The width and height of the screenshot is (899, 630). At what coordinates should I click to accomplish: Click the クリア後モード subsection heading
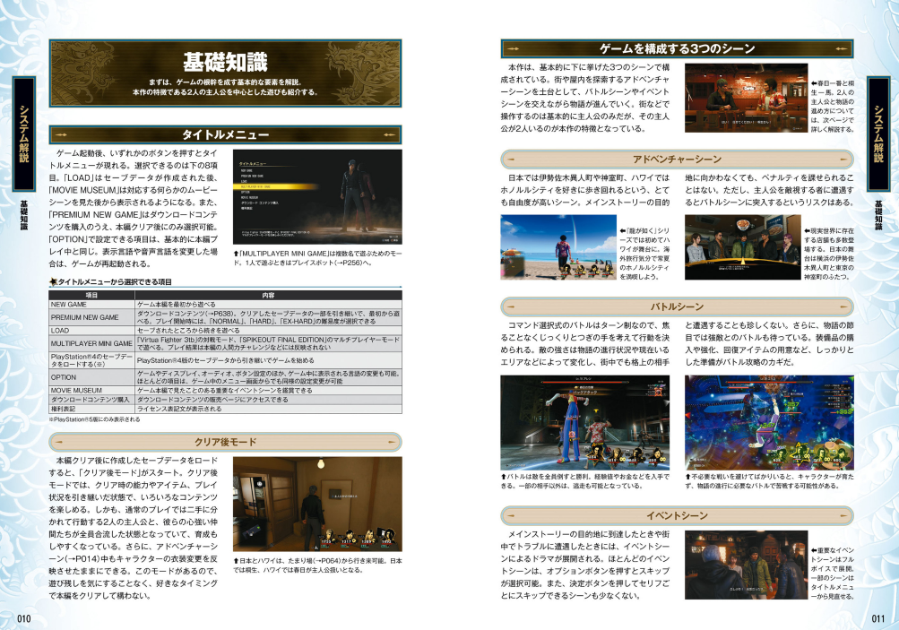click(x=225, y=442)
